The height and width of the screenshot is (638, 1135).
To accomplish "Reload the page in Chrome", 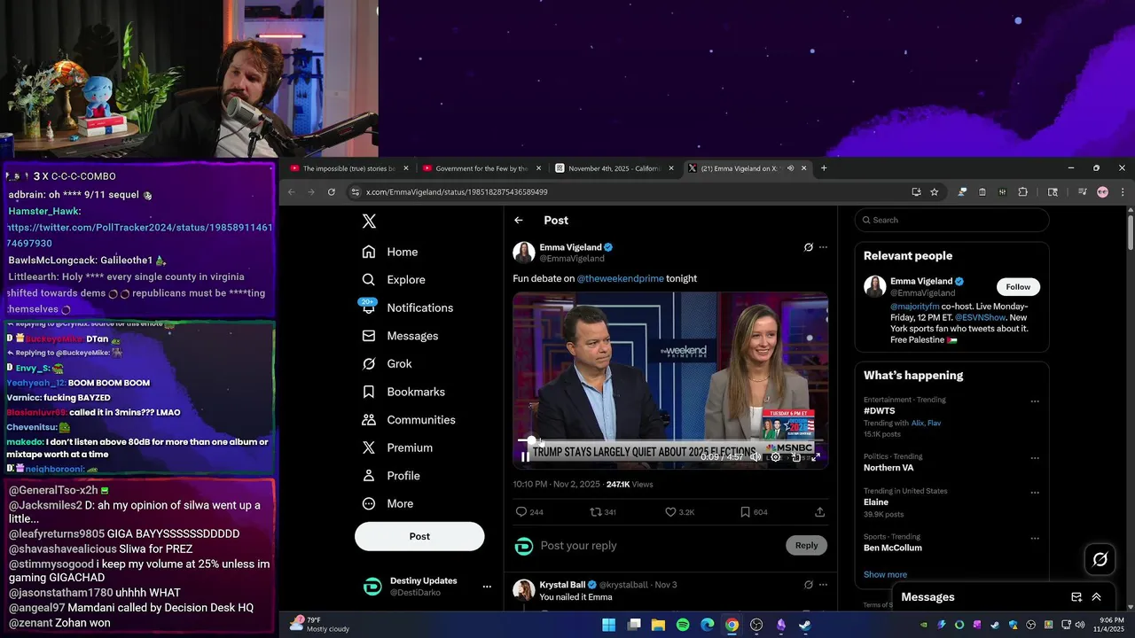I will click(x=332, y=192).
